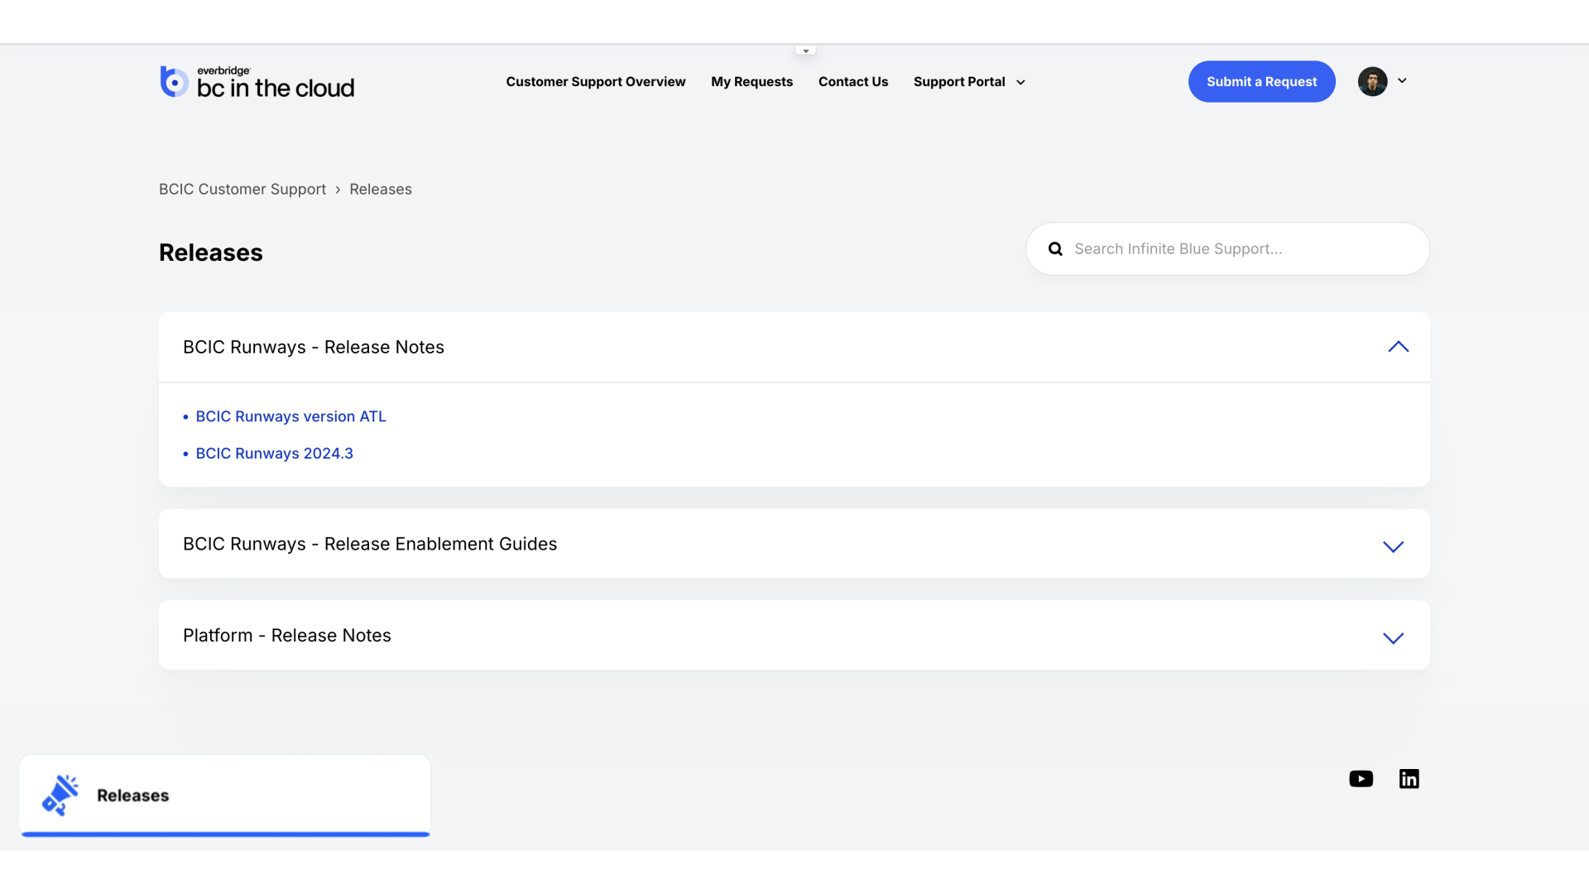The width and height of the screenshot is (1589, 894).
Task: Click the Releases megaphone icon
Action: point(60,795)
